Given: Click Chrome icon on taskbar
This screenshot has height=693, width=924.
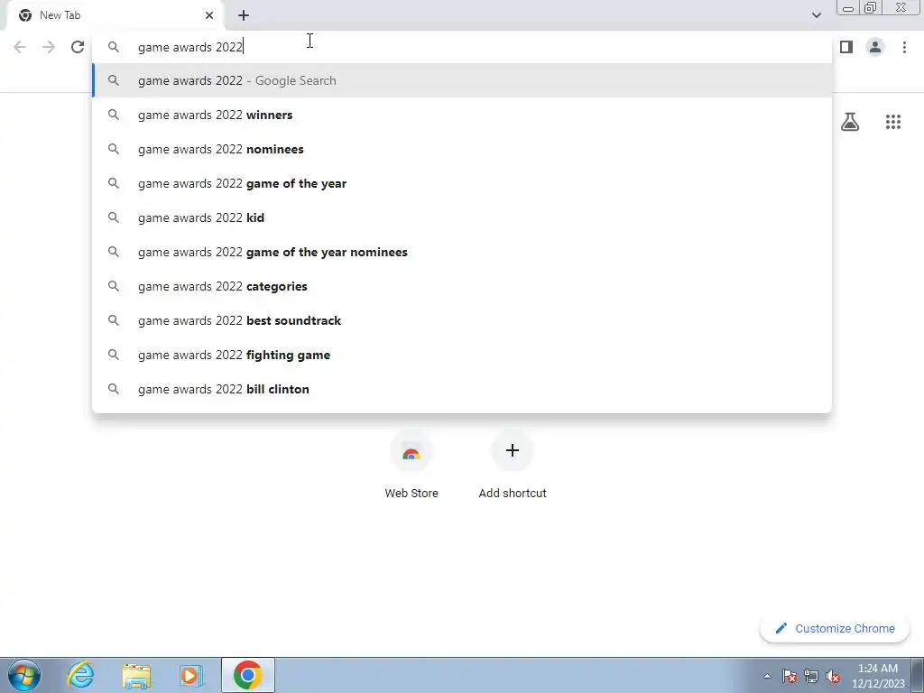Looking at the screenshot, I should click(247, 675).
